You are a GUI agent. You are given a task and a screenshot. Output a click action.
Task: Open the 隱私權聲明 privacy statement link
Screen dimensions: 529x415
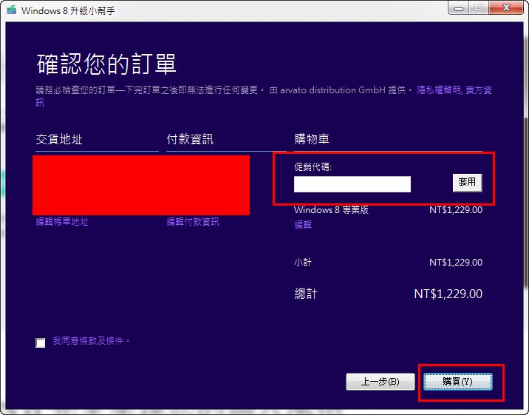[x=439, y=90]
